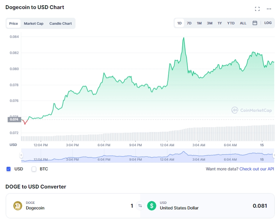This screenshot has width=278, height=223.
Task: Click the swap currencies arrows icon
Action: pos(140,206)
